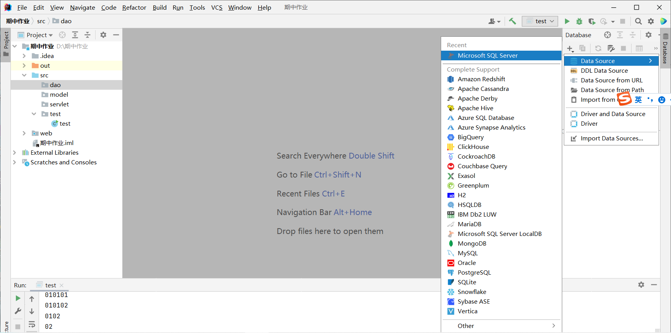Open query console icon in Database toolbar
Image resolution: width=671 pixels, height=333 pixels.
(611, 48)
